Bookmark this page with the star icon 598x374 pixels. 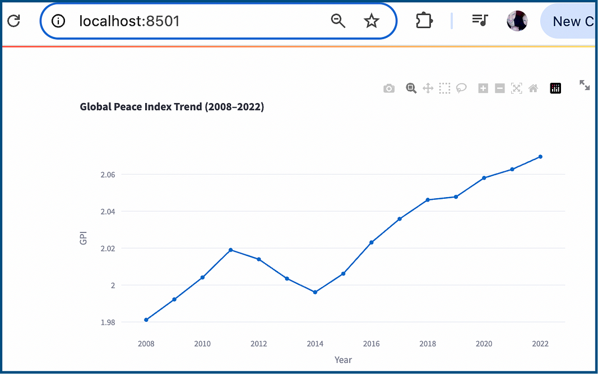tap(371, 21)
